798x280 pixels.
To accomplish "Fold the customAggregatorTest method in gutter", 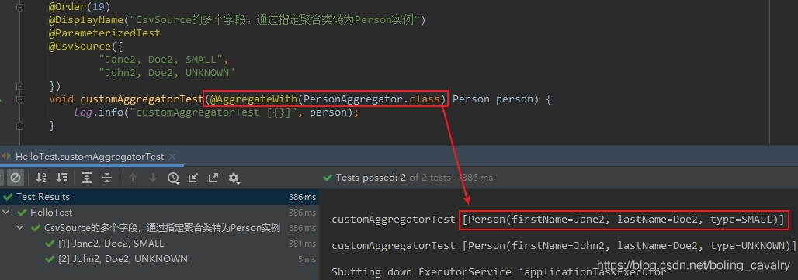I will point(19,99).
